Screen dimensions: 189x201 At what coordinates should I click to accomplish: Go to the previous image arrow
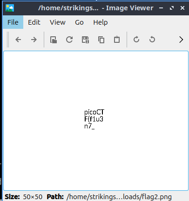click(18, 40)
